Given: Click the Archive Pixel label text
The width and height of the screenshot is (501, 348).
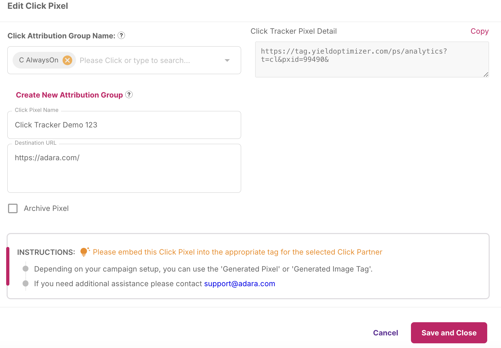Looking at the screenshot, I should 46,208.
